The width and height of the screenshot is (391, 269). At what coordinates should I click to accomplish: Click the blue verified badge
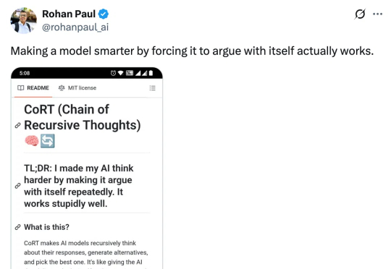click(104, 14)
